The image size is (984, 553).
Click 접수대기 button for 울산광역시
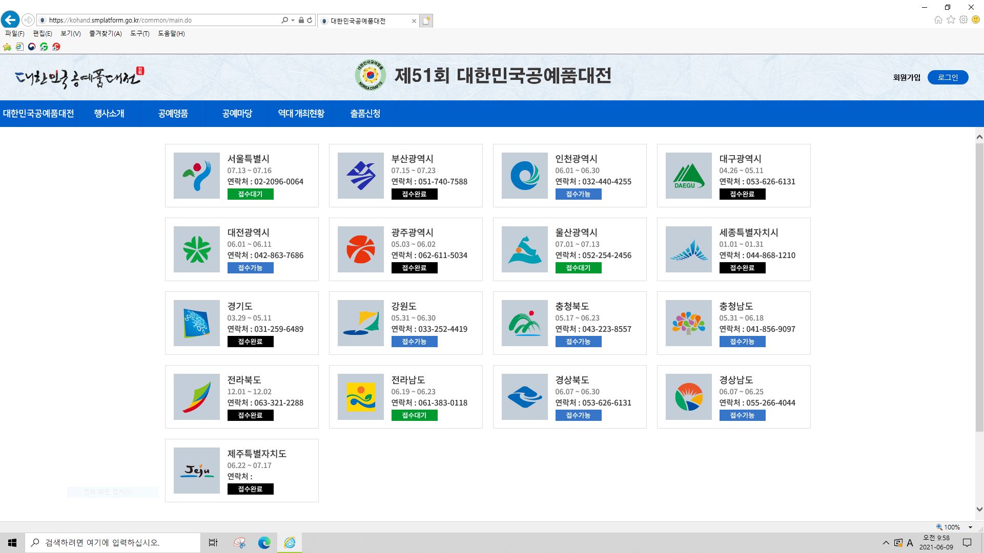578,268
